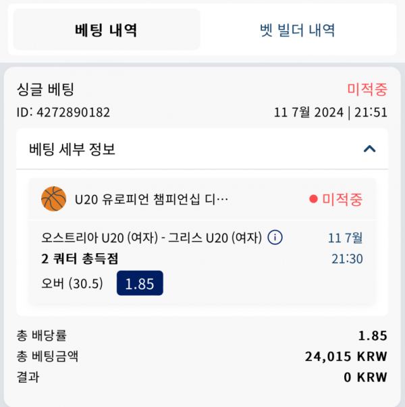
Task: Click the 1.85 odds badge
Action: [140, 283]
